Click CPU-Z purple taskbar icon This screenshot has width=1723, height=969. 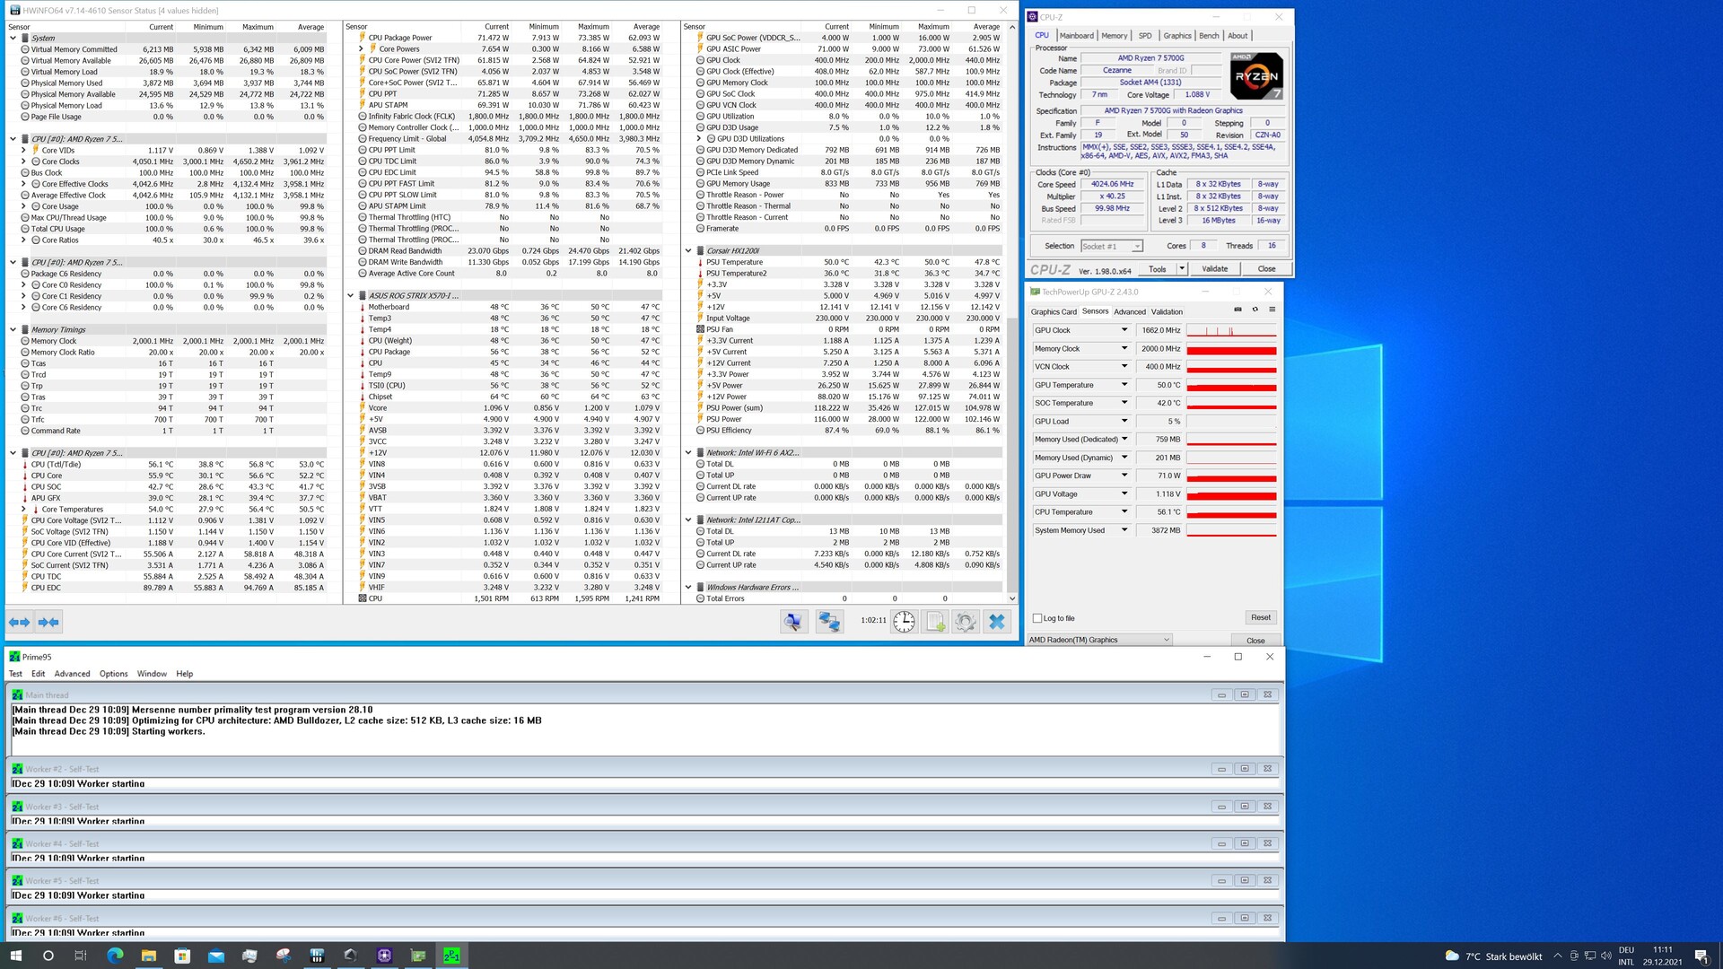point(384,956)
